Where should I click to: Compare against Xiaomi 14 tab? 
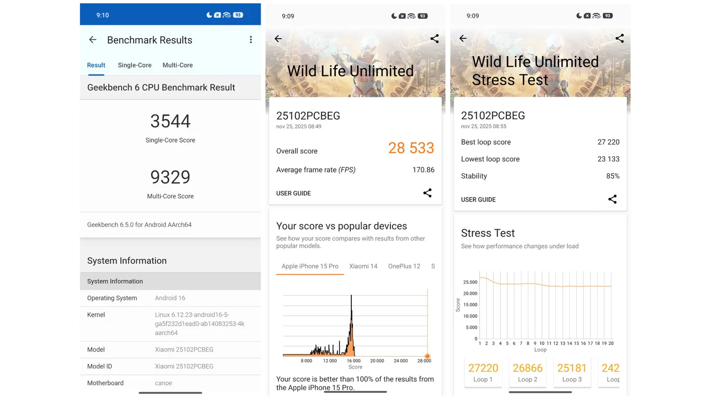pos(363,266)
